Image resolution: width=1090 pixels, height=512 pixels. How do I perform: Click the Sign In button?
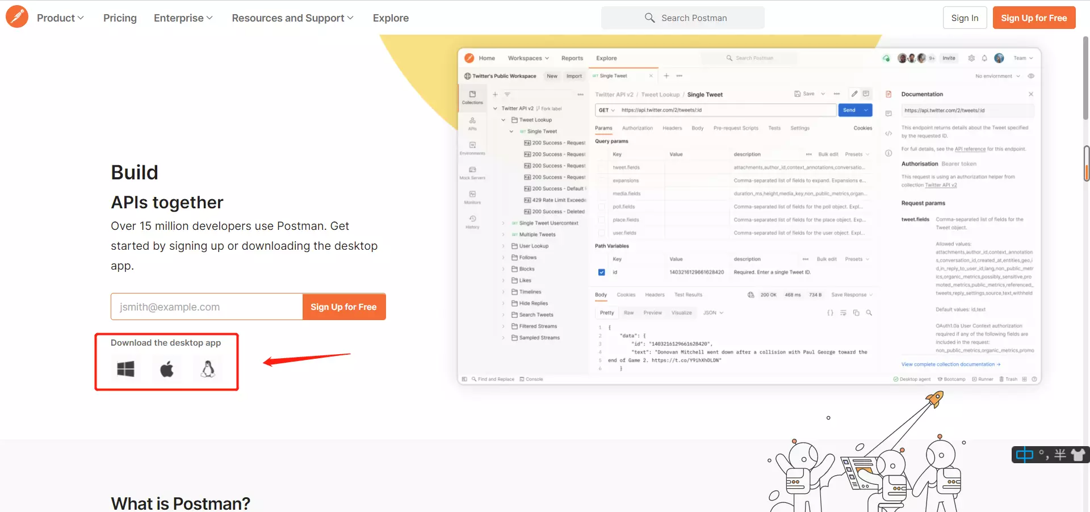point(965,18)
